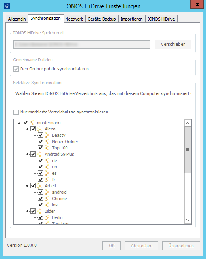Click the Alexa folder icon
Image resolution: width=206 pixels, height=259 pixels.
click(39, 129)
